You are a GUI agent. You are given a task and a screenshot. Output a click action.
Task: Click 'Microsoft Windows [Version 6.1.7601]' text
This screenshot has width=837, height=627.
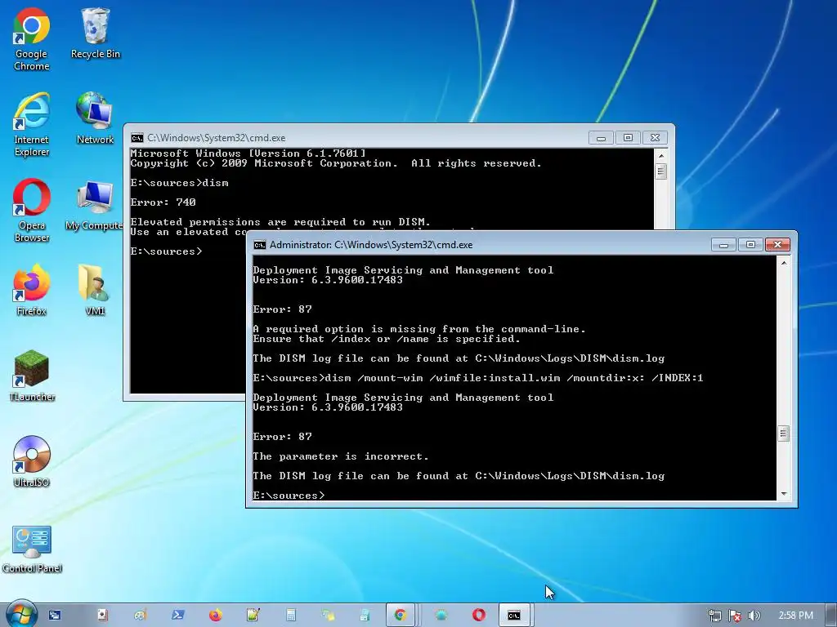tap(248, 153)
